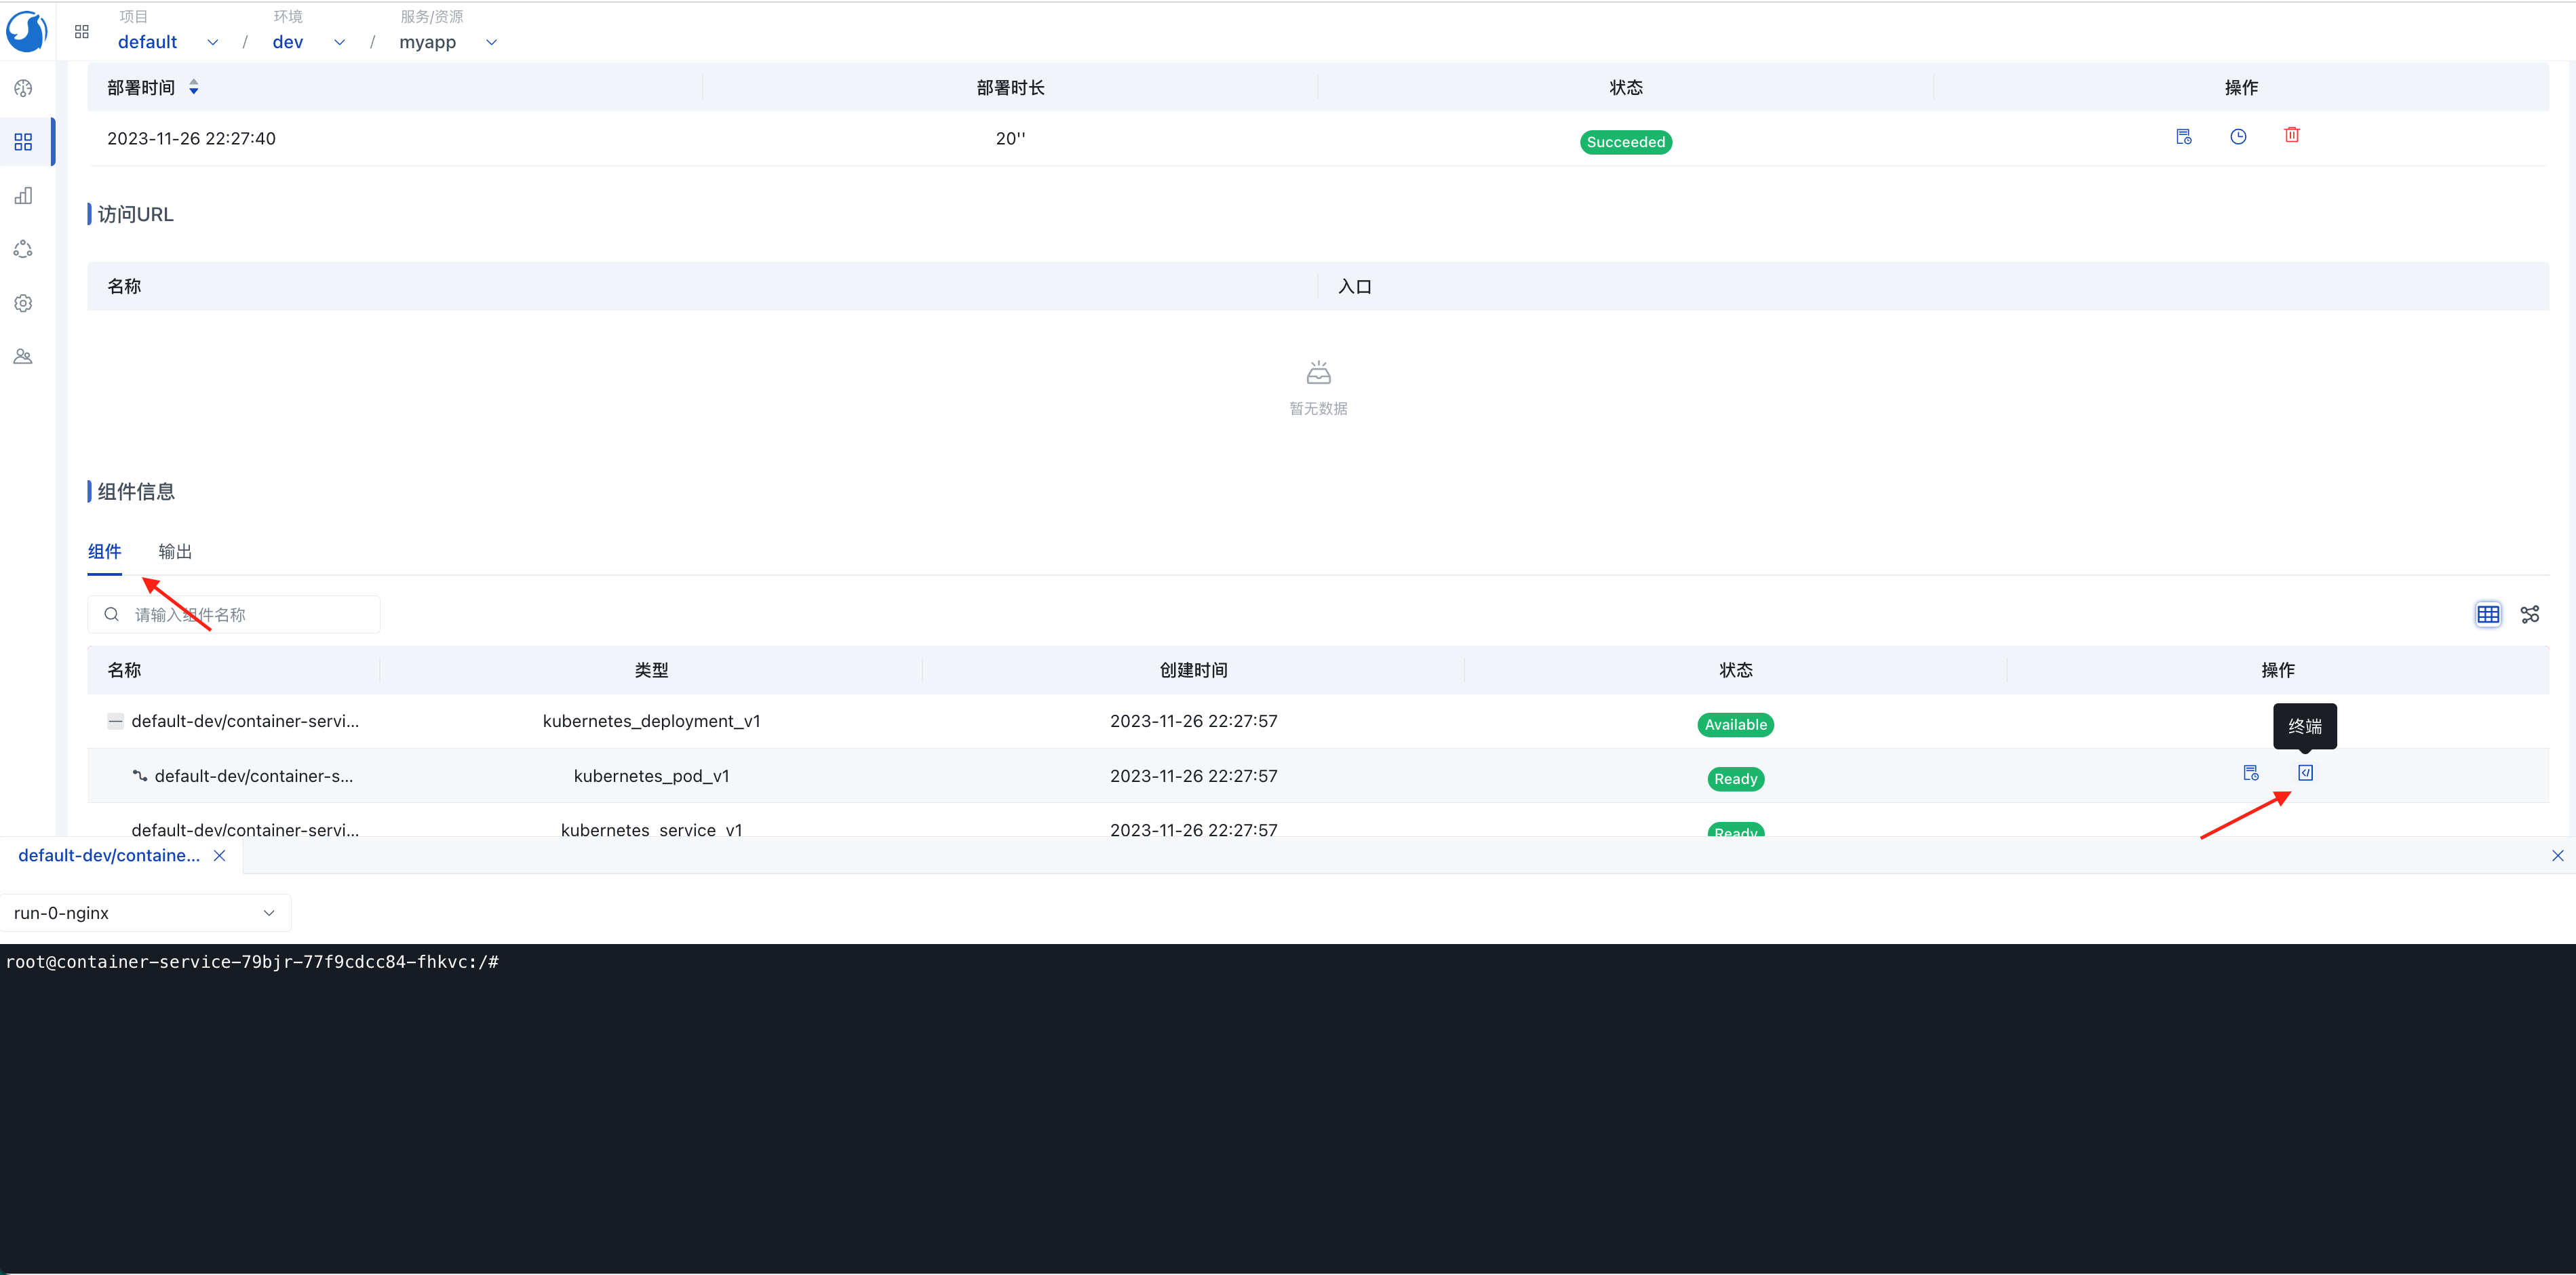The width and height of the screenshot is (2576, 1275).
Task: Click the clock history icon for deployment
Action: pyautogui.click(x=2238, y=136)
